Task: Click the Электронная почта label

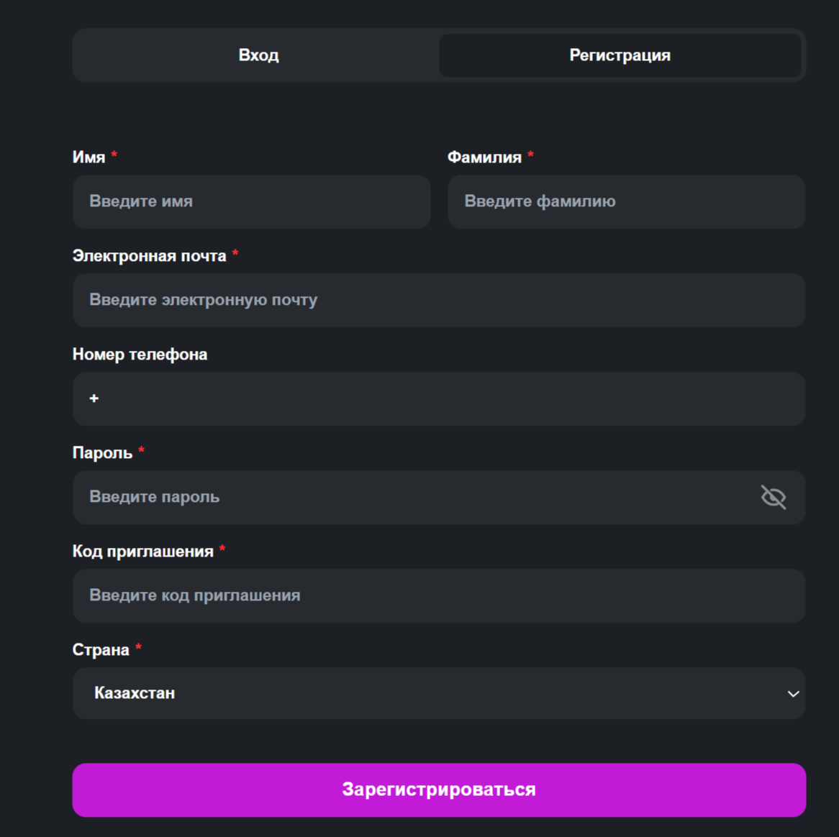Action: pyautogui.click(x=149, y=256)
